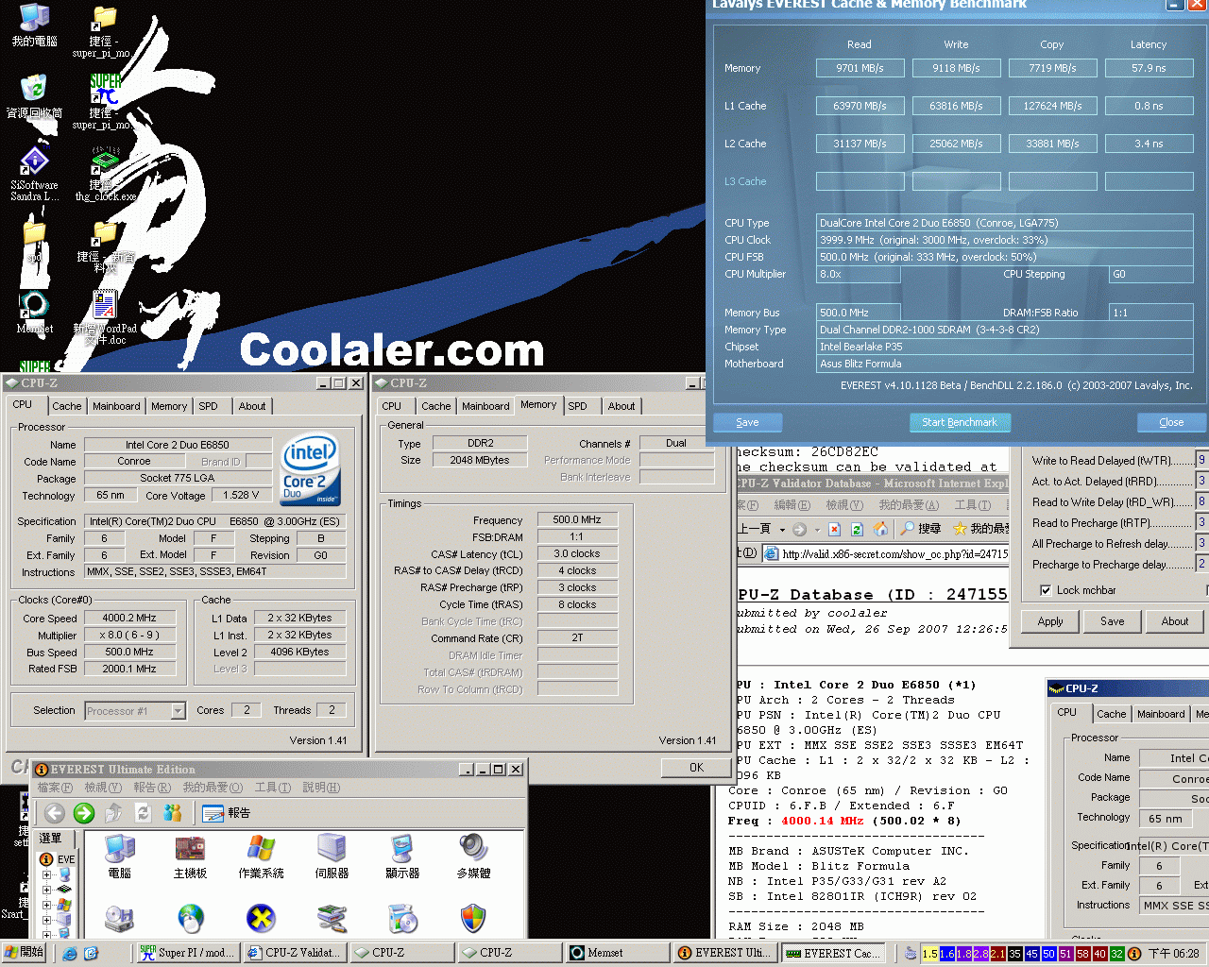Click the About button in Memset
This screenshot has height=967, width=1209.
point(1175,621)
